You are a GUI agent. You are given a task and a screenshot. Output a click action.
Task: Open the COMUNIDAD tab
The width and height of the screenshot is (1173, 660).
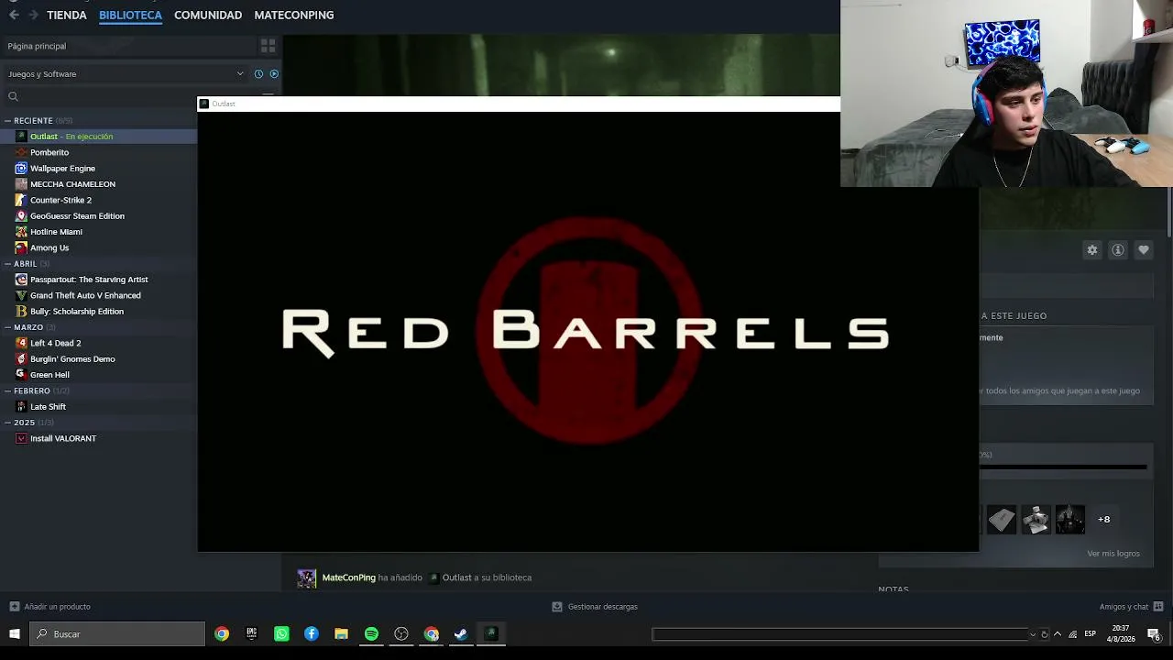click(208, 15)
